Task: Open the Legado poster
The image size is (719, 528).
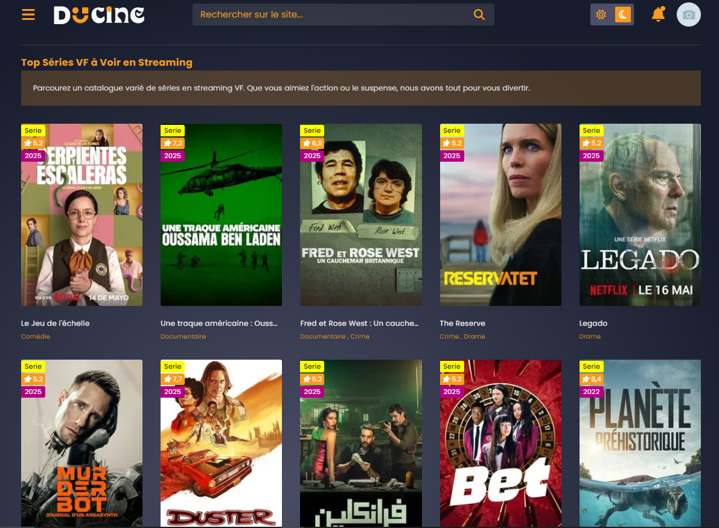Action: 640,214
